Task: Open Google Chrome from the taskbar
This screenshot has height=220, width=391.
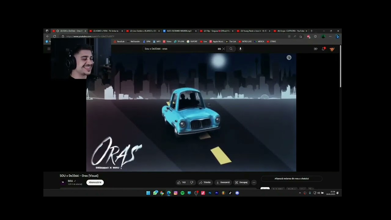Action: point(162,193)
